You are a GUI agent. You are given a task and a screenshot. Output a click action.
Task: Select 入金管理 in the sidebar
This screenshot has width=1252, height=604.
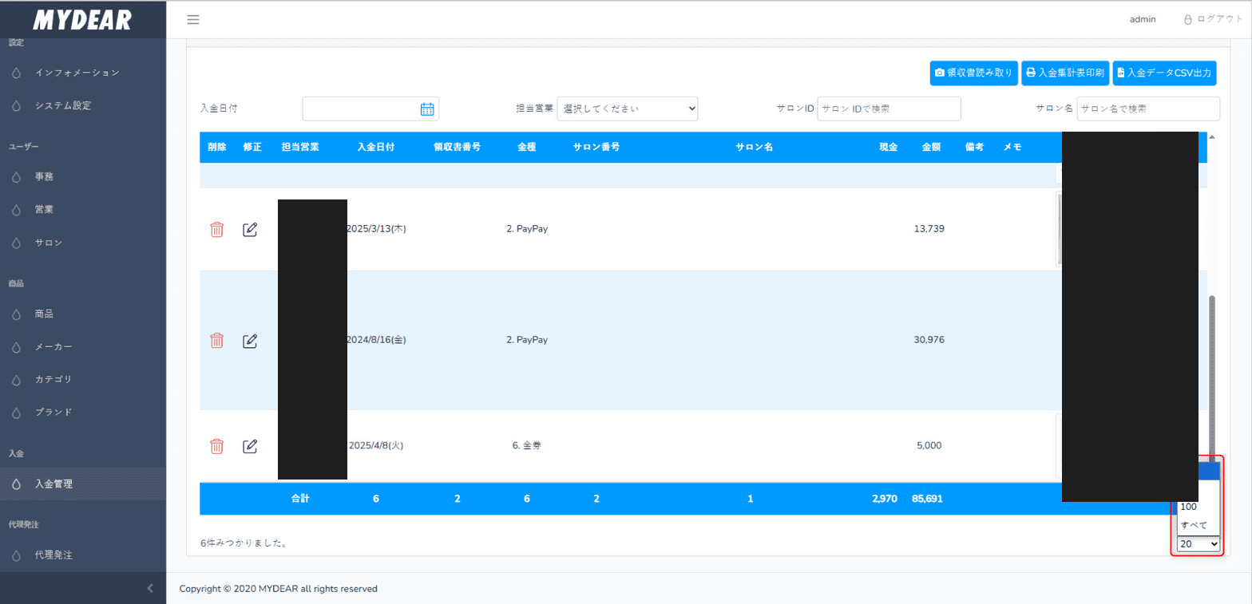[83, 484]
